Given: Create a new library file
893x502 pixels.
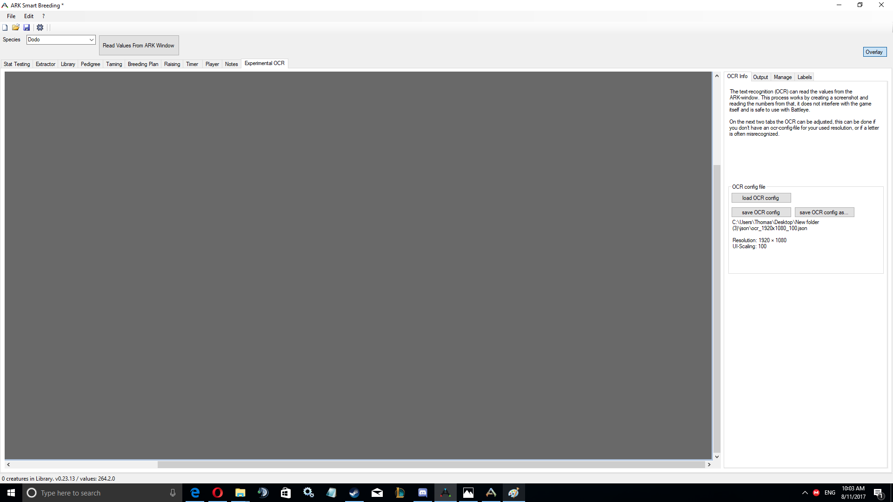Looking at the screenshot, I should point(5,27).
